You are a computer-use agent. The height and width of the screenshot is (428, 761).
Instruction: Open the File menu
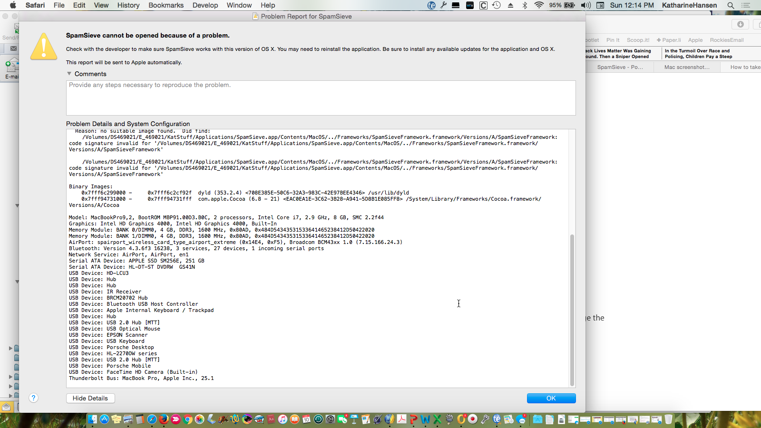[59, 5]
